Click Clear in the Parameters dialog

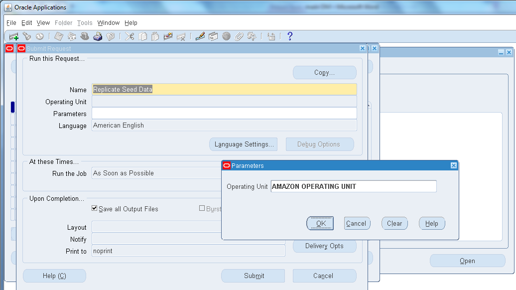[x=394, y=224]
